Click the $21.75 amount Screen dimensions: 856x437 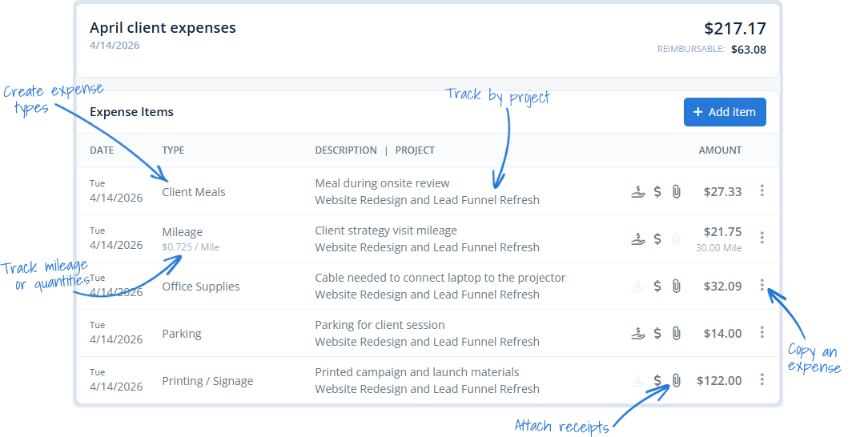click(x=722, y=232)
